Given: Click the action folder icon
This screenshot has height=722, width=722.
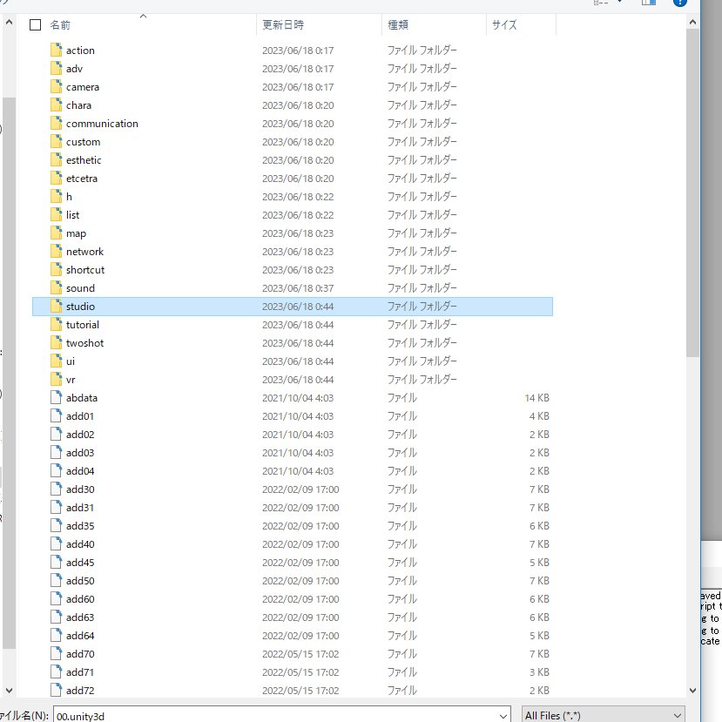Looking at the screenshot, I should click(57, 51).
